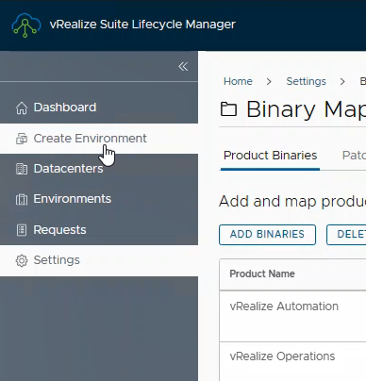Select the vRealize Operations row
366x381 pixels.
click(x=292, y=361)
